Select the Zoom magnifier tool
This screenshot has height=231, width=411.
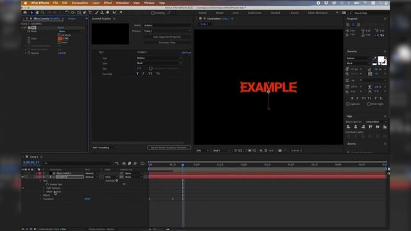tap(42, 13)
